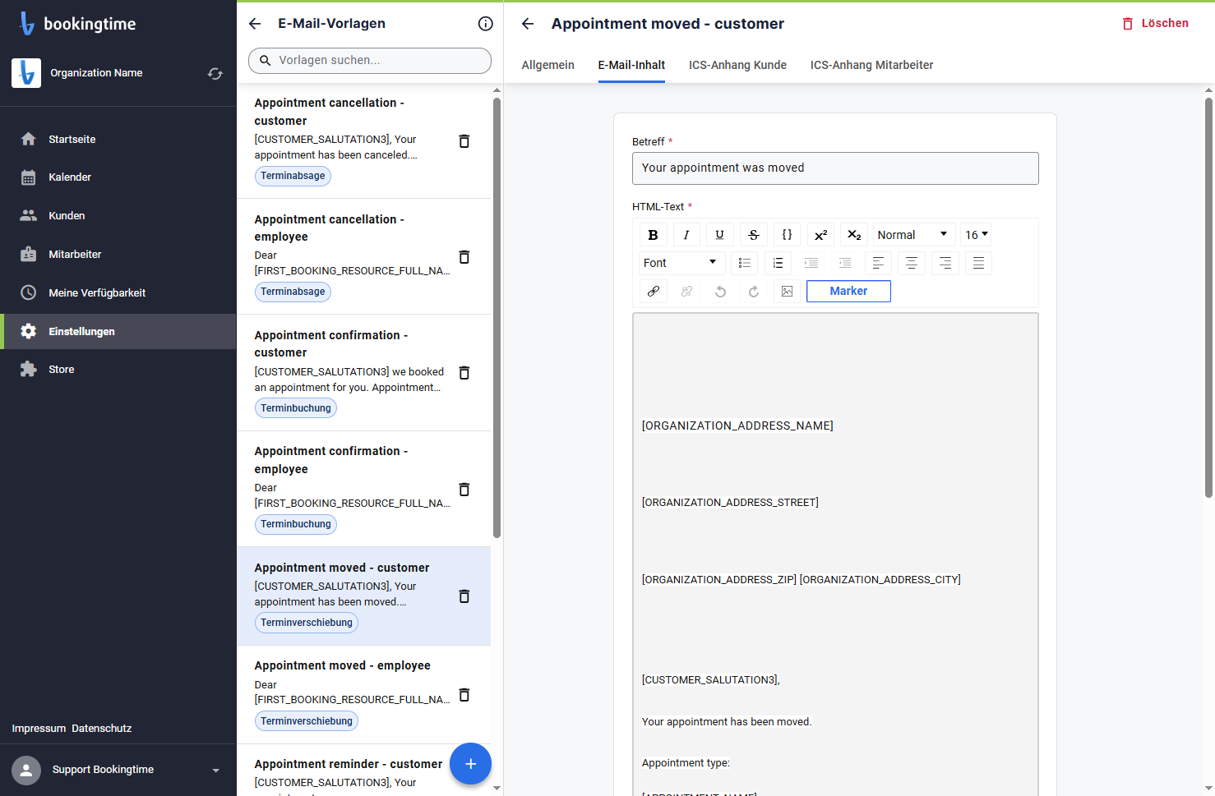Select the E-Mail-Inhalt tab
The width and height of the screenshot is (1215, 796).
(631, 65)
